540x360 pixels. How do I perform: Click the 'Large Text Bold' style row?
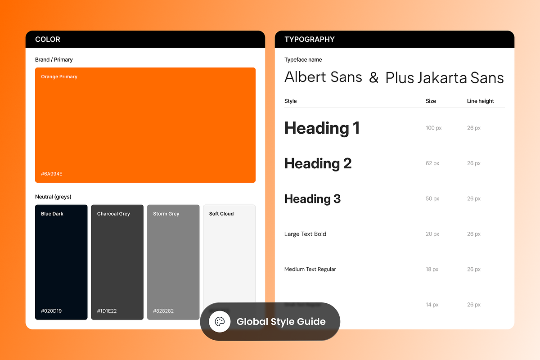click(x=395, y=234)
